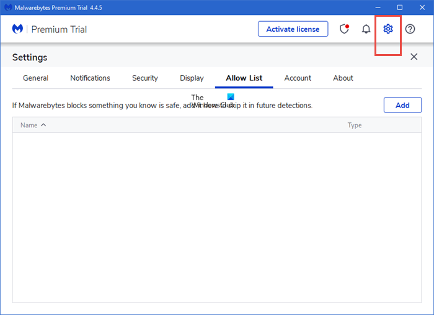Select the Allow List tab
Screen dimensions: 434x315
244,78
